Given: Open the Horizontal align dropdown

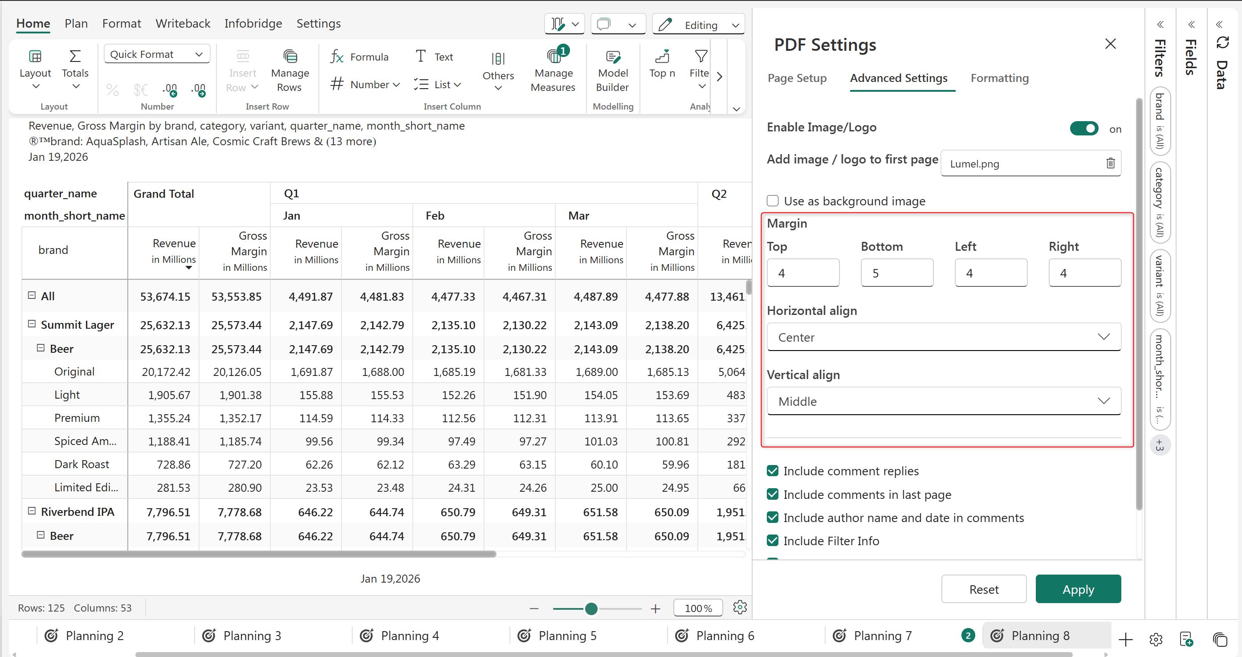Looking at the screenshot, I should pos(944,337).
